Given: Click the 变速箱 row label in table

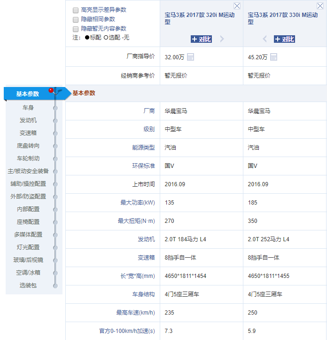Looking at the screenshot, I should (x=146, y=258).
